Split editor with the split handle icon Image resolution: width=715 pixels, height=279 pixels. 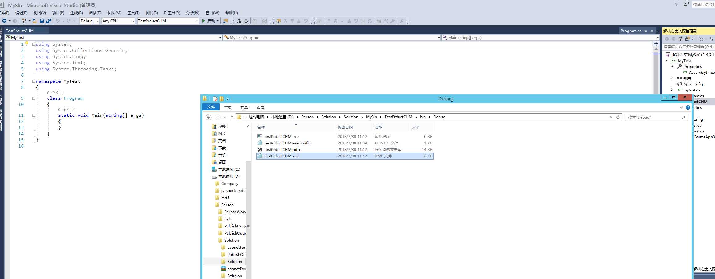656,44
